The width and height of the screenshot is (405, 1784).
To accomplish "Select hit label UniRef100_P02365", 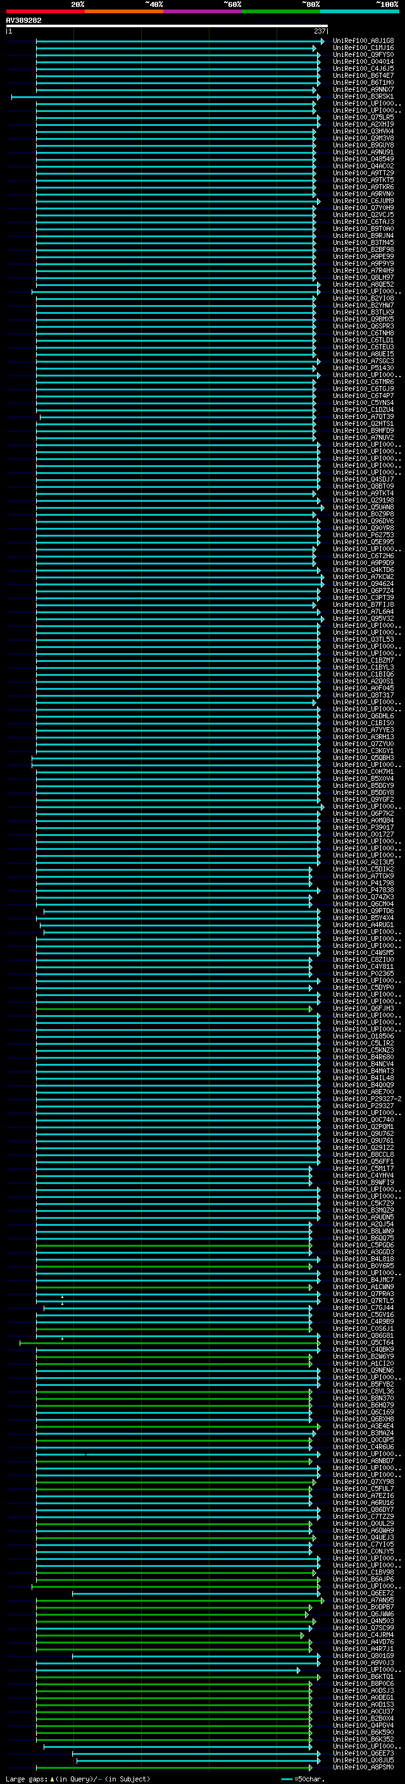I will [363, 974].
